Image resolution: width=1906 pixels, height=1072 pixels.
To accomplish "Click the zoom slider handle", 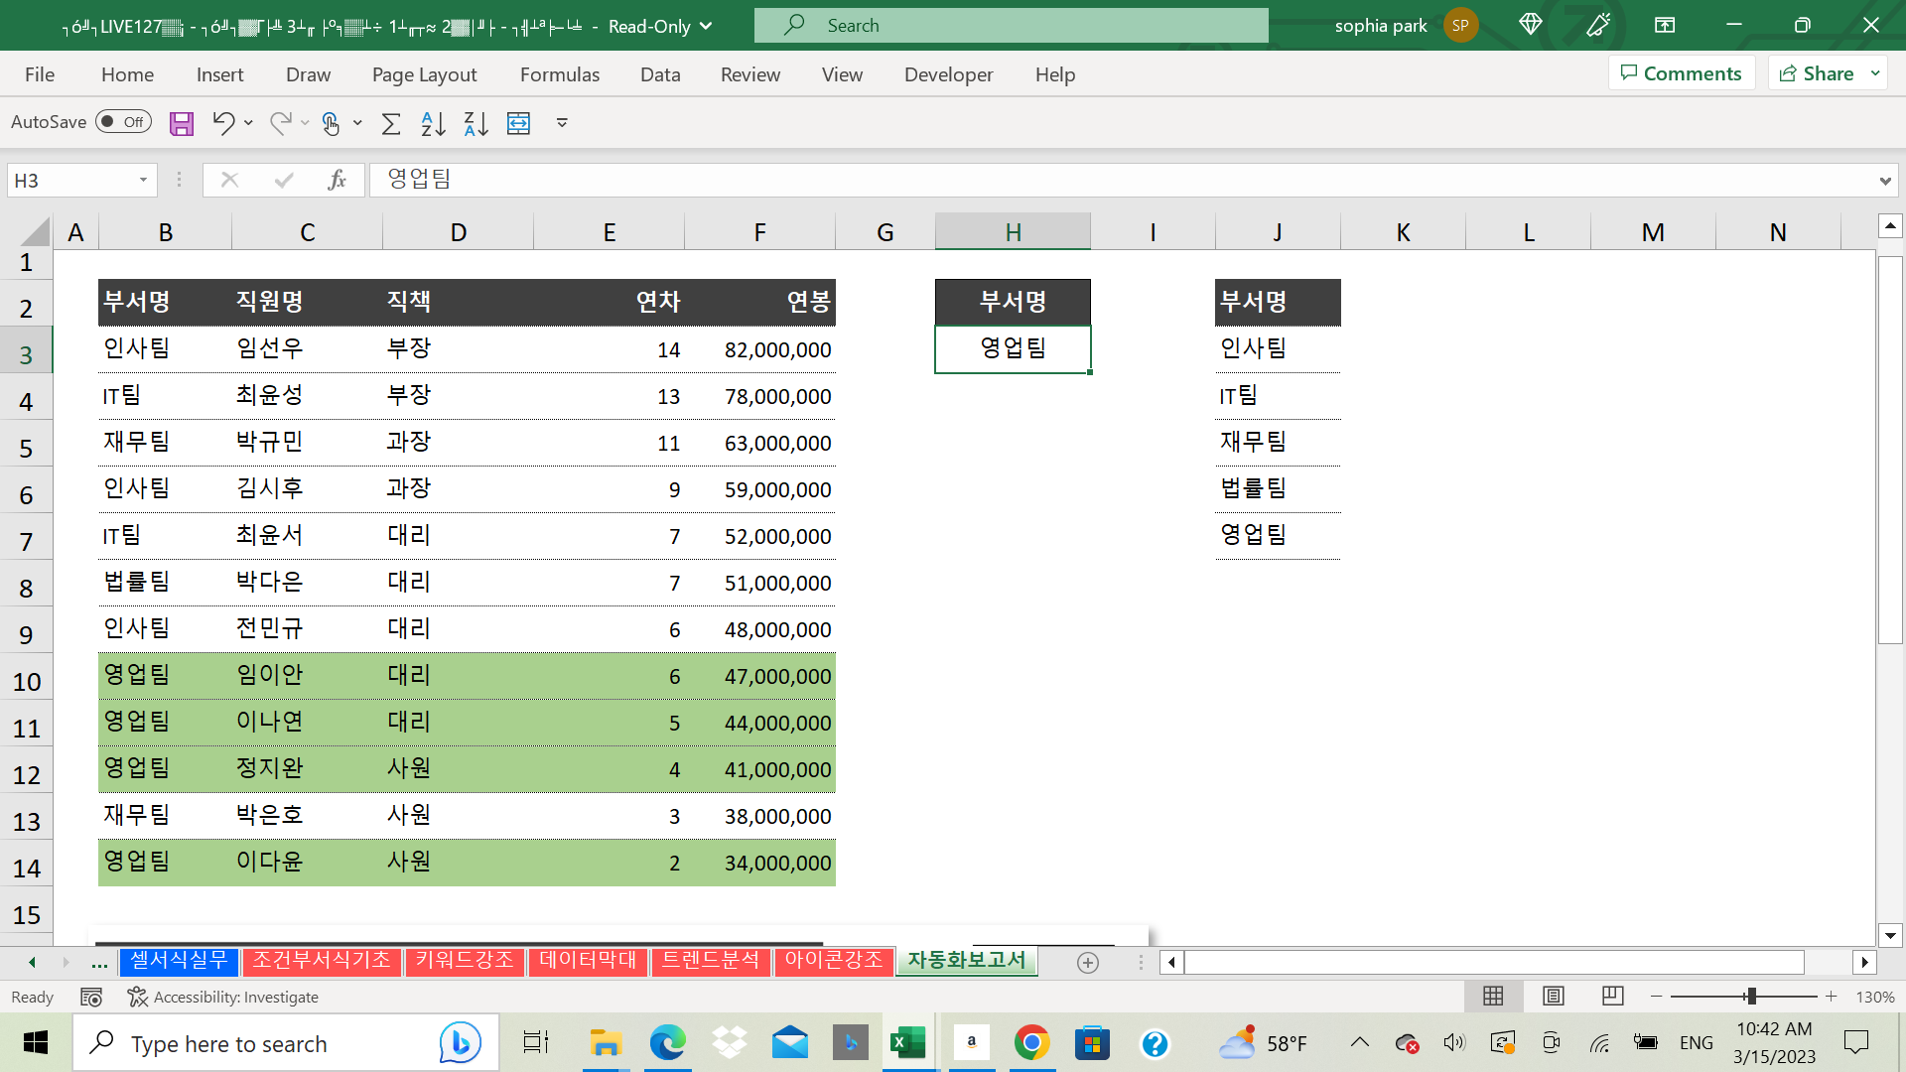I will (1751, 996).
